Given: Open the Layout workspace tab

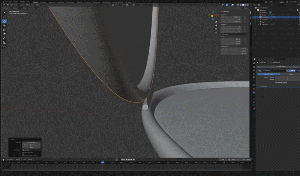Looking at the screenshot, I should point(36,1).
